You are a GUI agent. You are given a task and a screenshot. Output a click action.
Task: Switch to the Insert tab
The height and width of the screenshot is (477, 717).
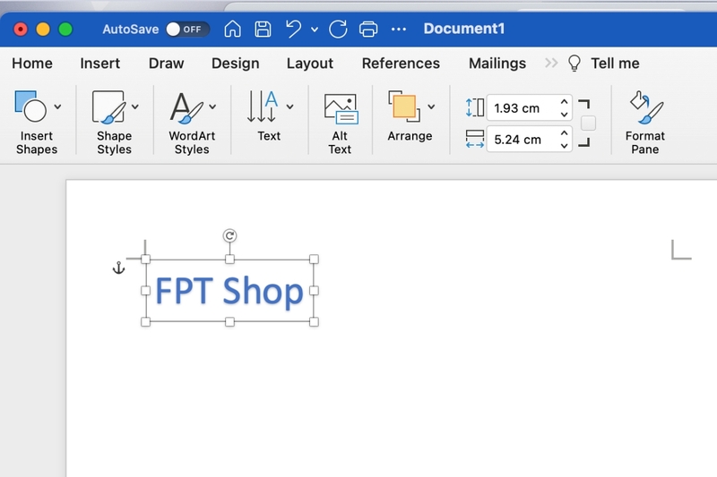99,63
